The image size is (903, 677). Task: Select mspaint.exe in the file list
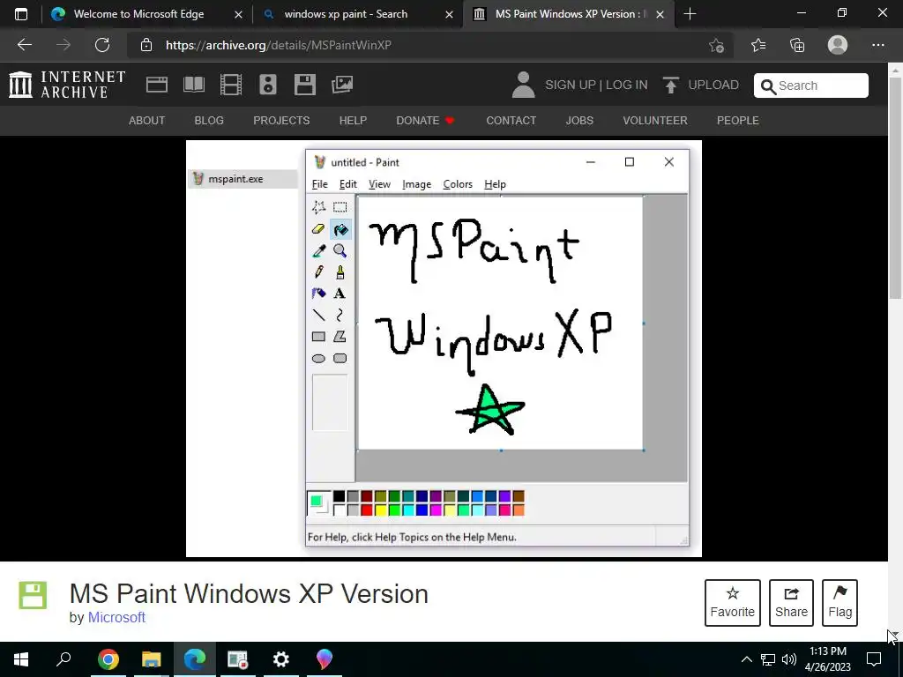click(x=242, y=179)
